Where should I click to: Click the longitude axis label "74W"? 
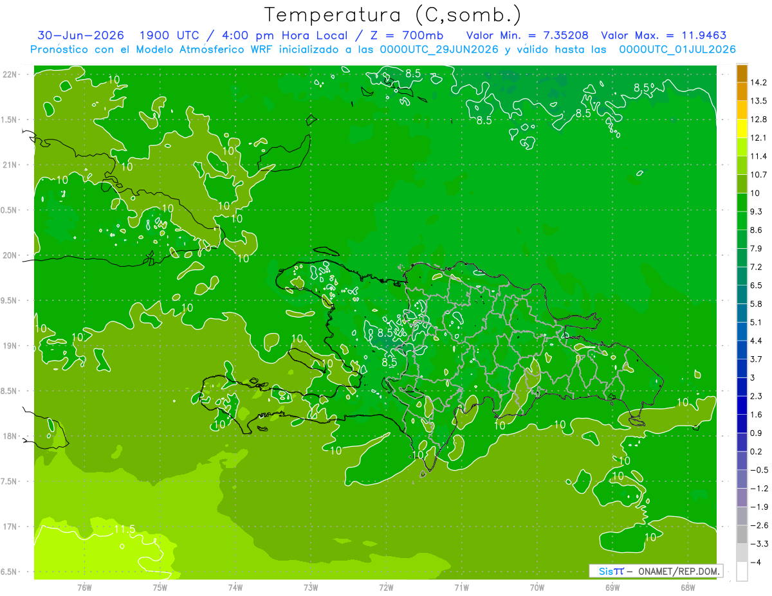235,588
